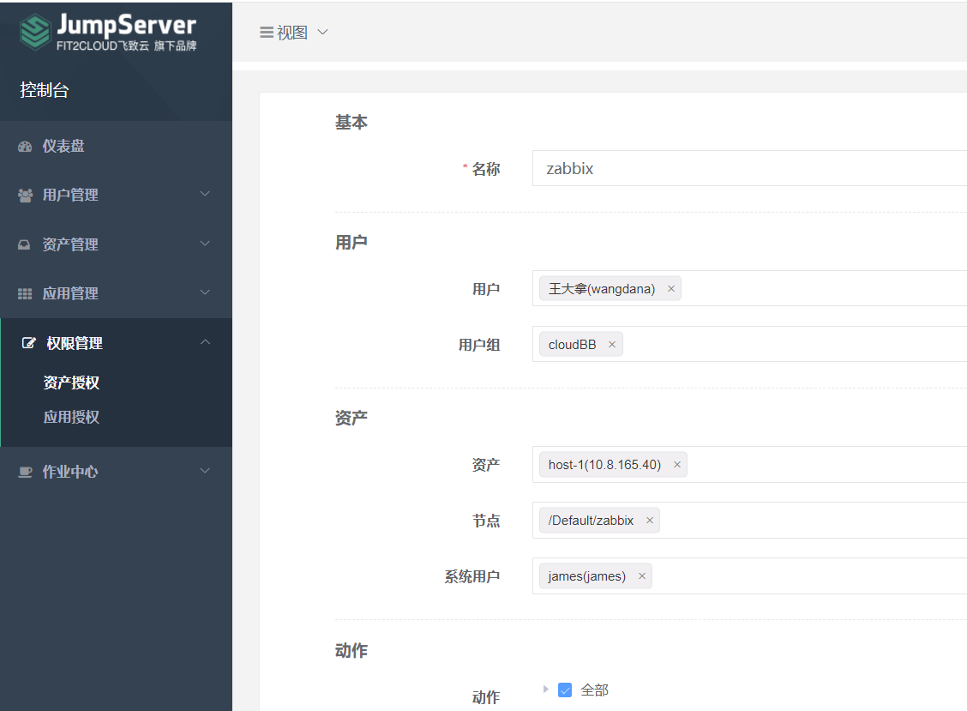Click the 视图 view switcher label

click(x=292, y=32)
